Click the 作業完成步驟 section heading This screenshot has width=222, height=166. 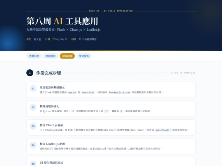click(49, 73)
